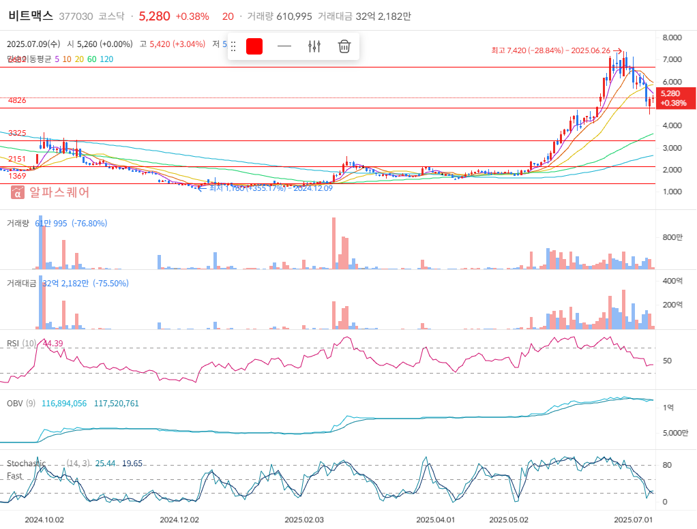The height and width of the screenshot is (529, 697).
Task: Click the 거래량 volume indicator label
Action: [18, 223]
